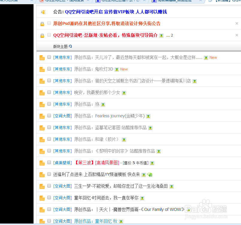Tick the checkbox for QQ空间引流吧-总版规 thread
This screenshot has width=241, height=225.
click(49, 35)
